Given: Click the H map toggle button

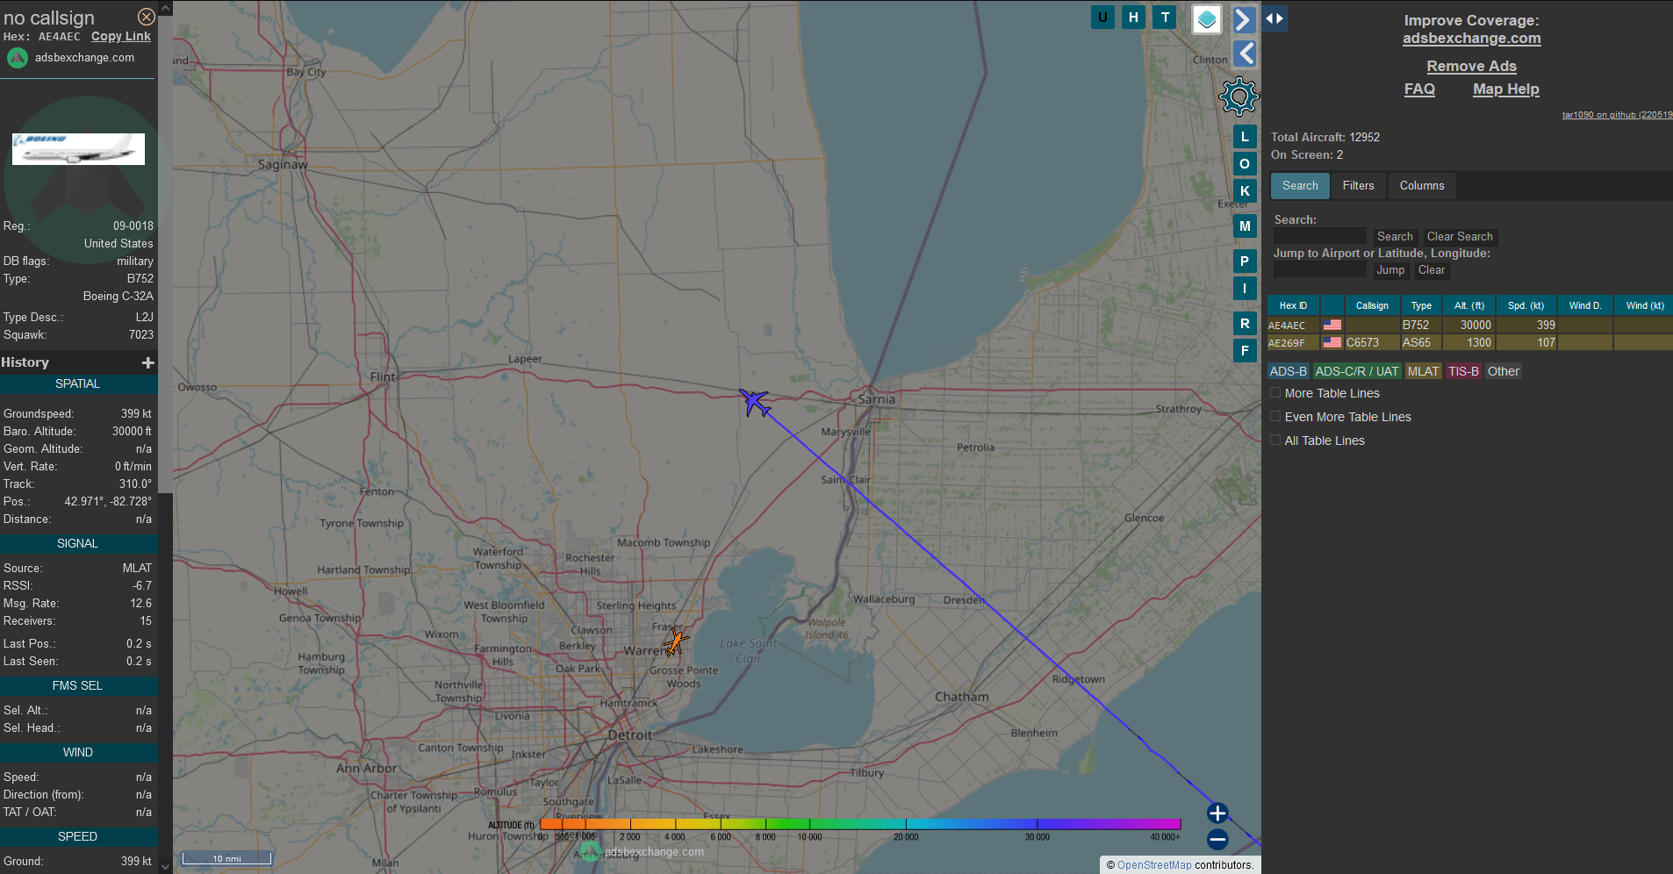Looking at the screenshot, I should click(x=1133, y=17).
